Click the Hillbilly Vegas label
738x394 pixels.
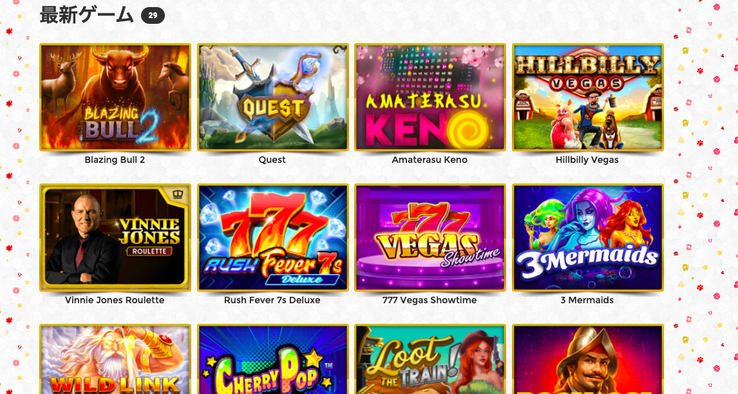coord(587,160)
